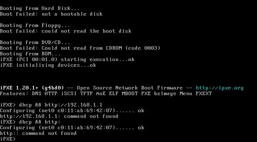The height and width of the screenshot is (142, 257).
Task: Click 'Open Source Network Boot Firmware' text
Action: click(130, 88)
